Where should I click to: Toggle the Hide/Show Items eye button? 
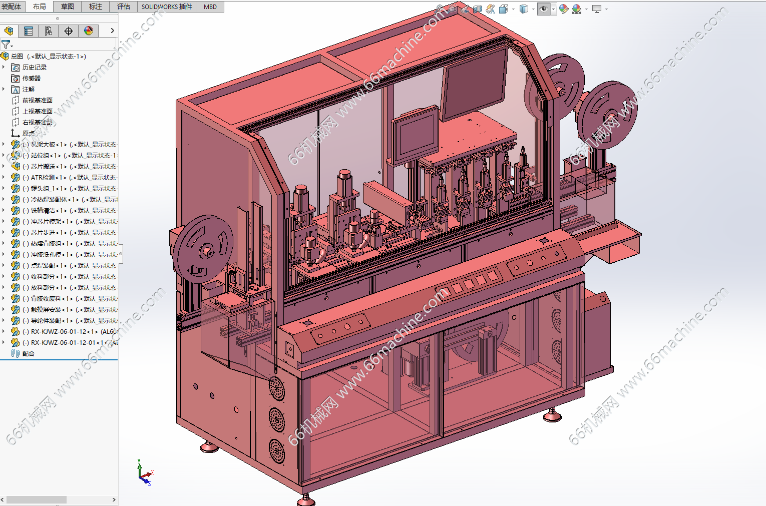click(544, 9)
